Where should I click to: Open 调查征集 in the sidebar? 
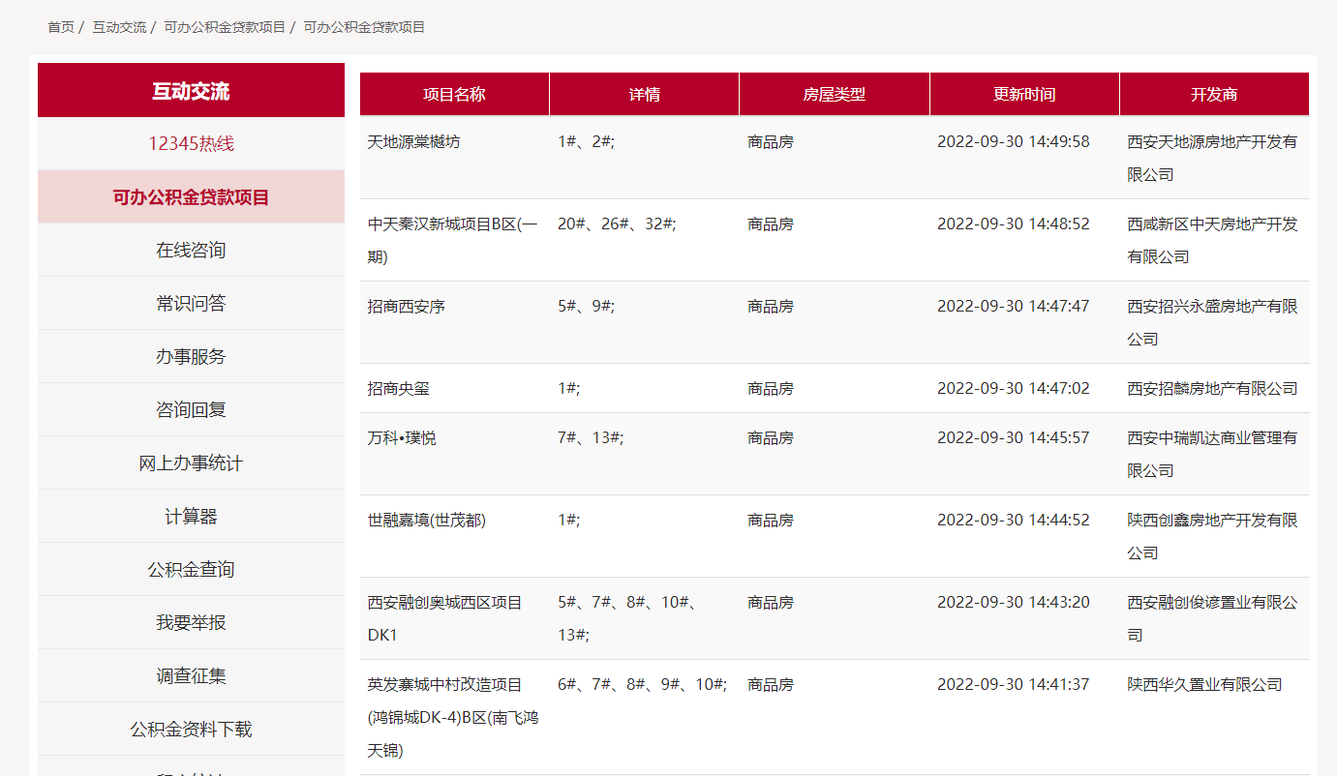click(x=191, y=676)
